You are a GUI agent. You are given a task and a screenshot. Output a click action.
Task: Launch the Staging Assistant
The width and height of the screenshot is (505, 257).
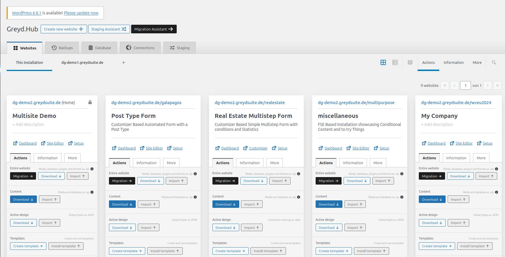tap(109, 29)
